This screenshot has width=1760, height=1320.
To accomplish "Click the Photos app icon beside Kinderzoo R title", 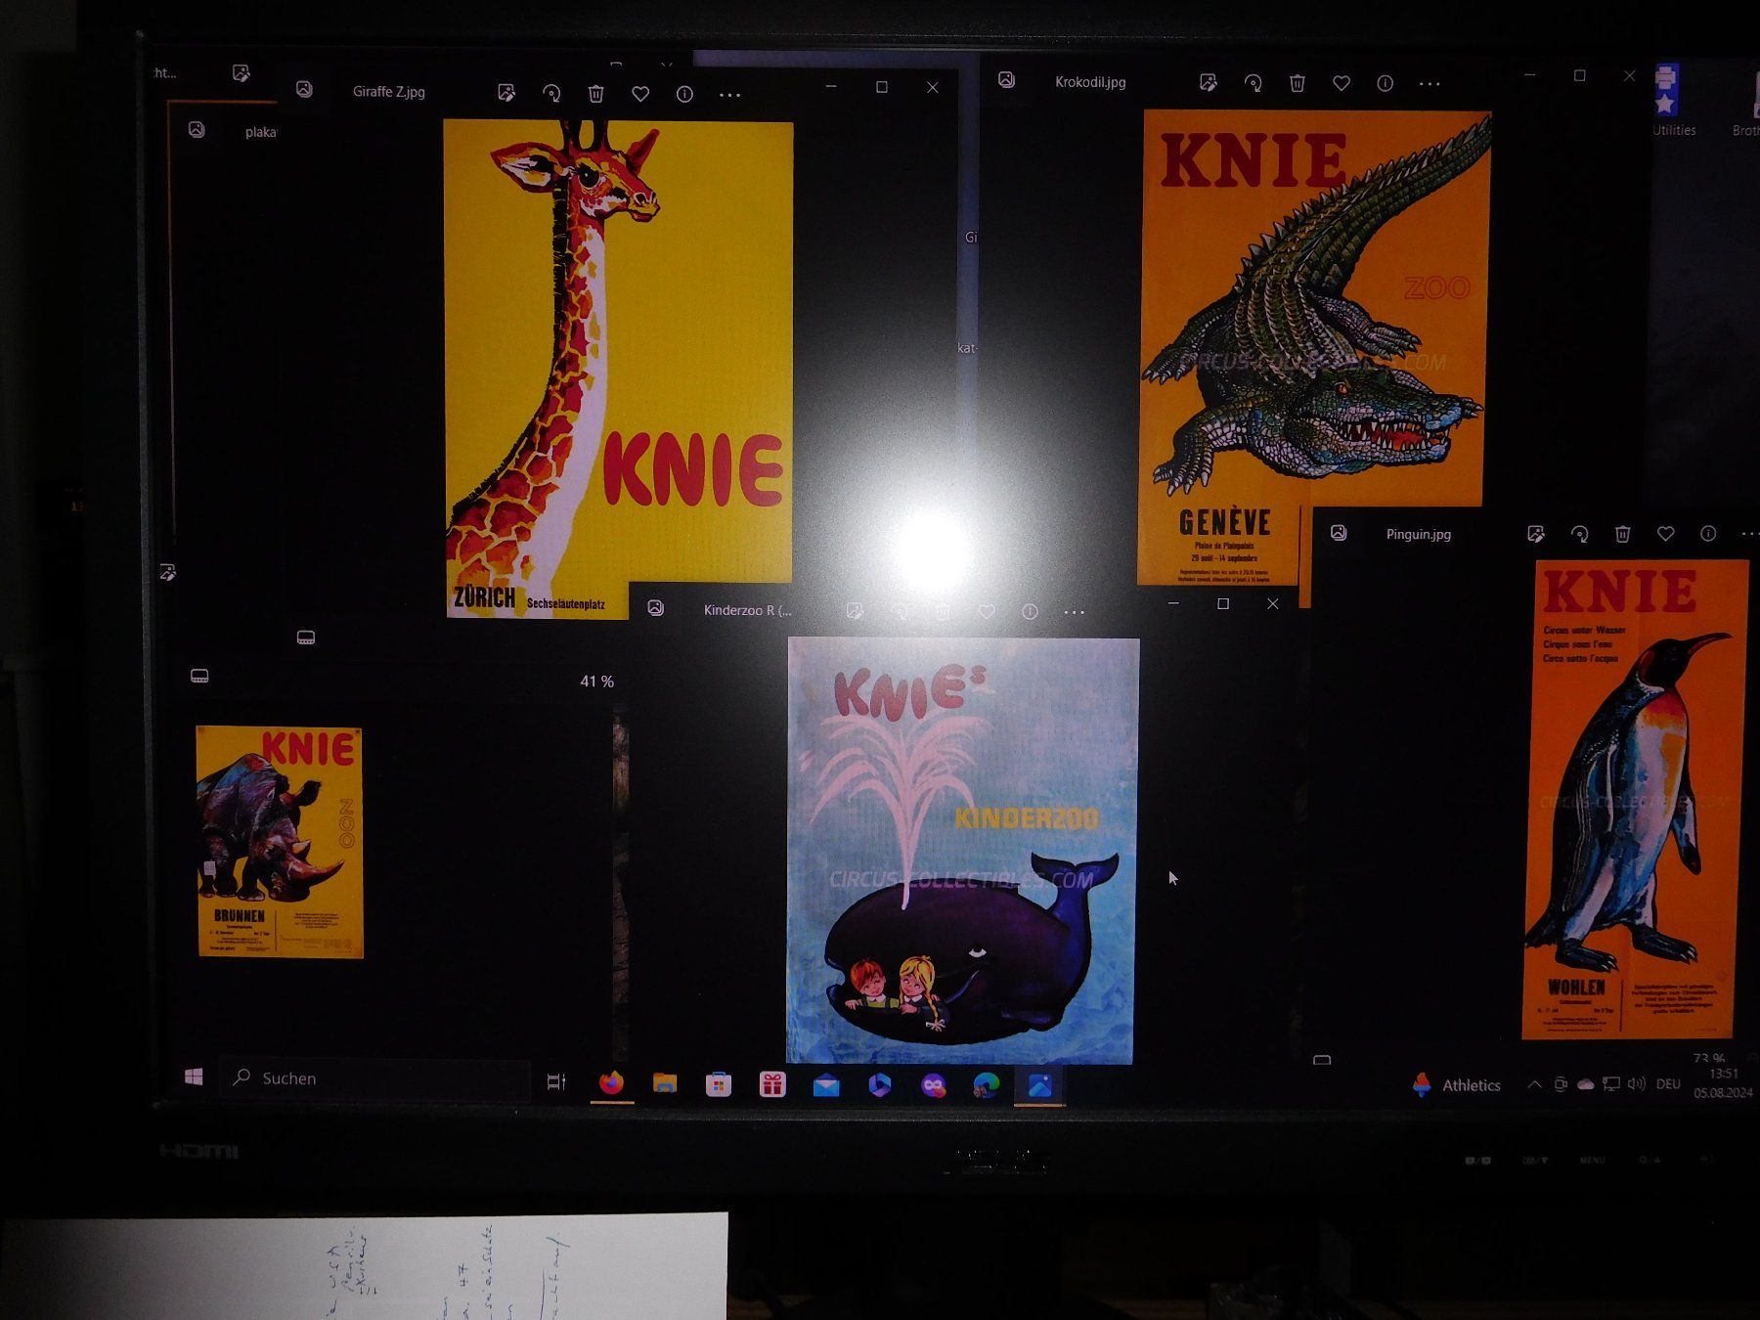I will click(x=656, y=608).
